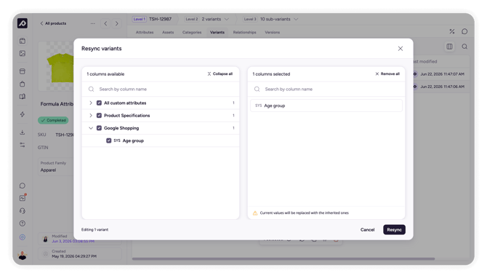
Task: Click the Jun 22, 2026 11:47:07 AM cell
Action: pos(442,74)
